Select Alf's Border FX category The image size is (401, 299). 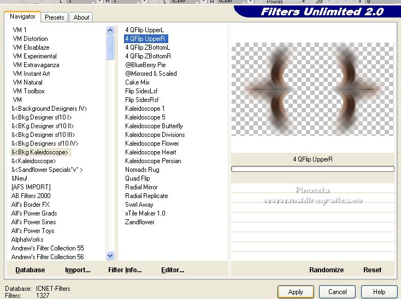click(30, 204)
